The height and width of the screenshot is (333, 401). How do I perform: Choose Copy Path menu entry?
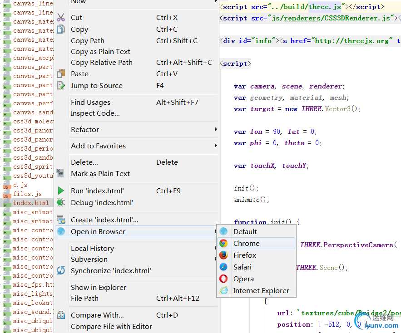click(x=137, y=41)
